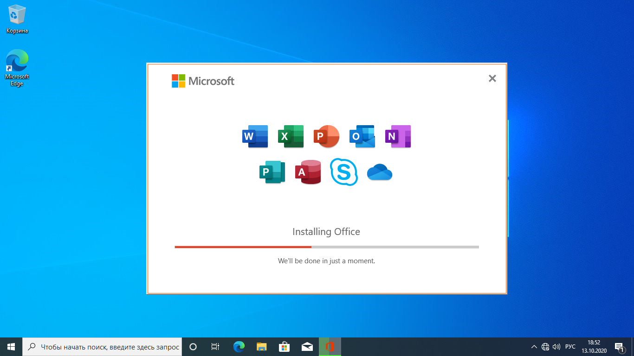Show hidden system tray icons
The height and width of the screenshot is (356, 634).
534,347
